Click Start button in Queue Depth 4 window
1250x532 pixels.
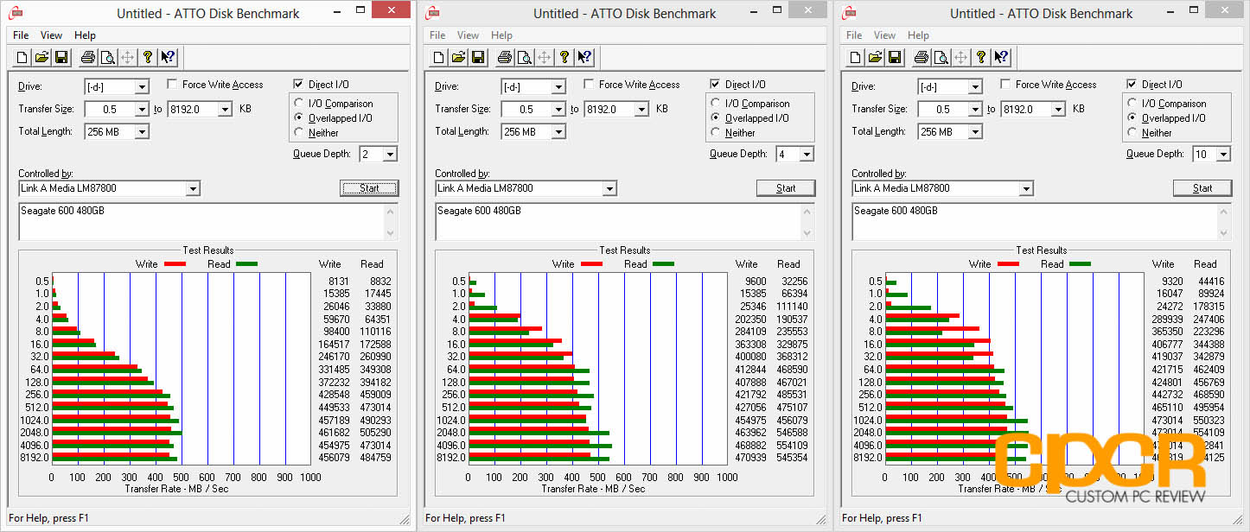pyautogui.click(x=786, y=188)
